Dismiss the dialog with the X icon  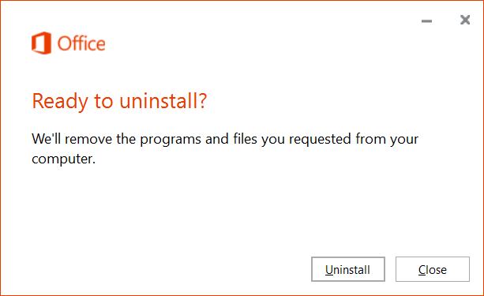(x=465, y=20)
